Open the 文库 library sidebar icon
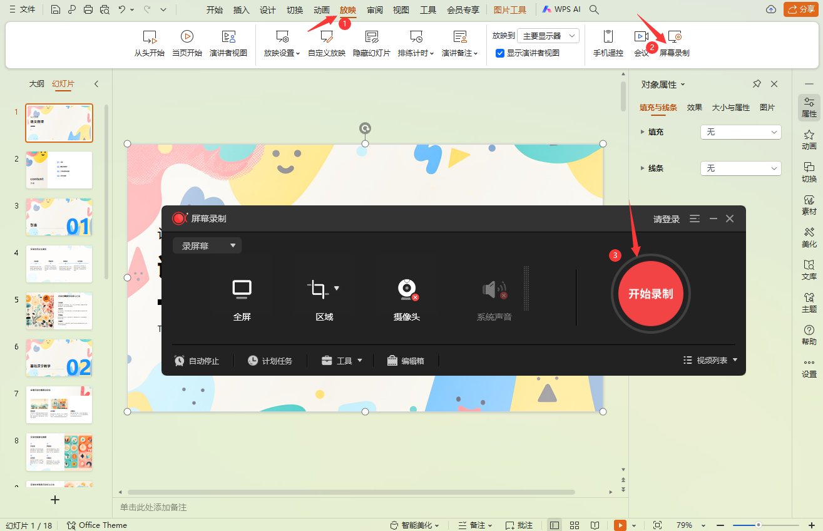The width and height of the screenshot is (823, 531). point(809,270)
